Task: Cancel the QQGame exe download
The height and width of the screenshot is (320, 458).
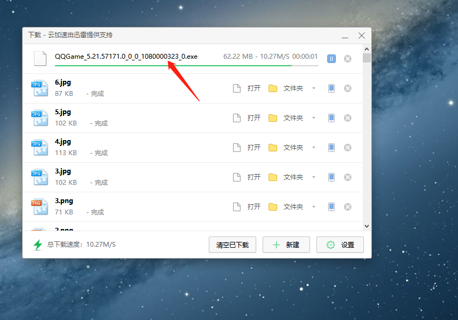Action: [x=348, y=59]
